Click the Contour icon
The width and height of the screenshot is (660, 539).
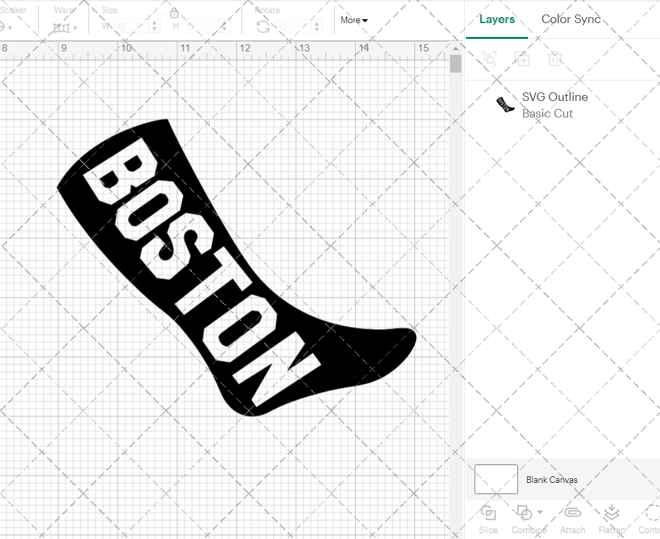tap(651, 513)
